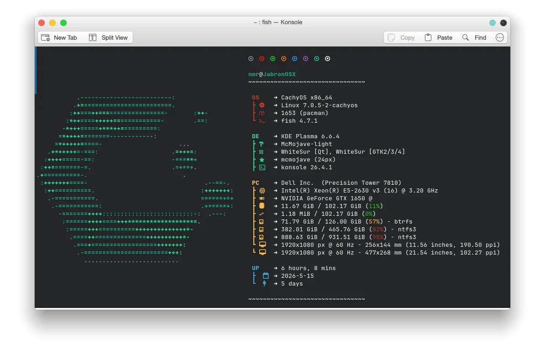Open Find search in toolbar
Screen dimensions: 545x349
click(x=474, y=37)
